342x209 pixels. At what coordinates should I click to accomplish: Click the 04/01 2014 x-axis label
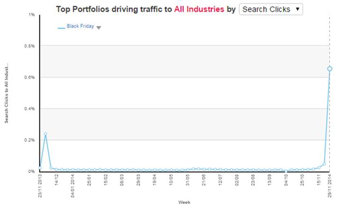pos(73,184)
